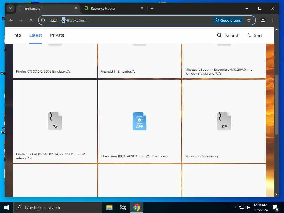The image size is (284, 213).
Task: Close the nhhizme_vn tab
Action: click(x=76, y=8)
